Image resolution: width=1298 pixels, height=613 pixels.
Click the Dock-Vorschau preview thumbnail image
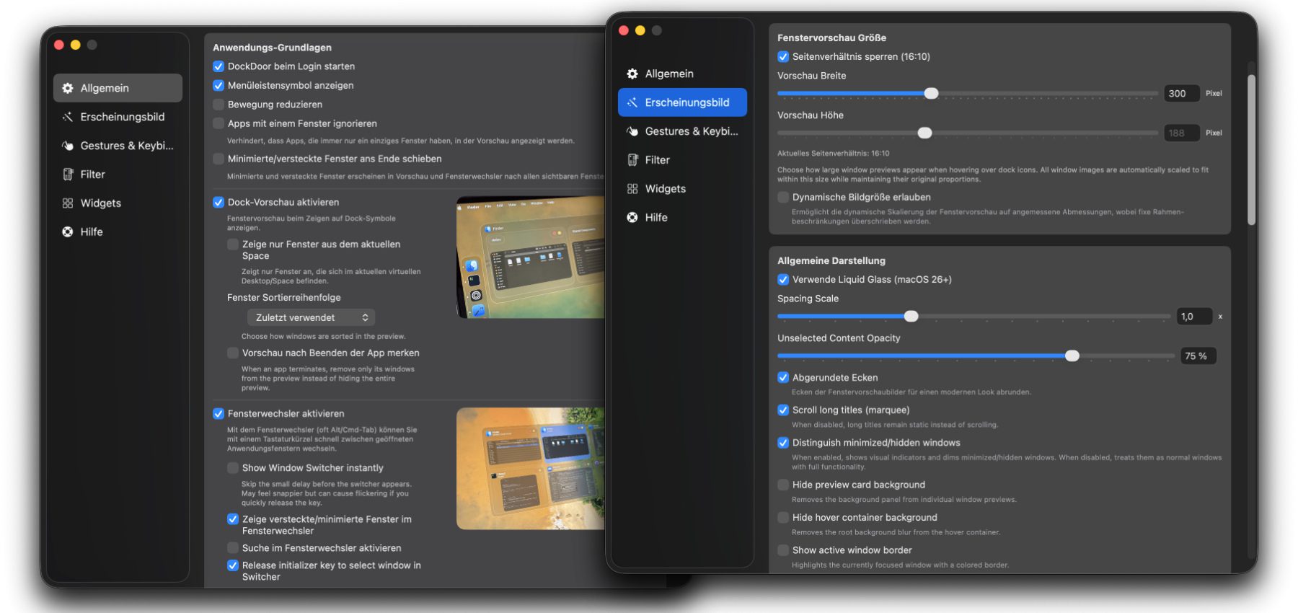(x=531, y=257)
